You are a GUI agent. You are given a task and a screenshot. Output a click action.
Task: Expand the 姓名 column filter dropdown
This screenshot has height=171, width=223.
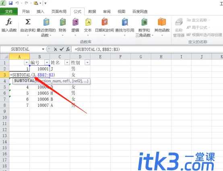(67, 62)
